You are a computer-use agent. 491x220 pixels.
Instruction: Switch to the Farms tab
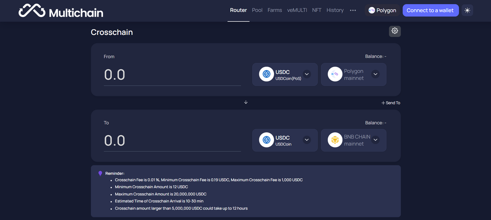tap(275, 10)
